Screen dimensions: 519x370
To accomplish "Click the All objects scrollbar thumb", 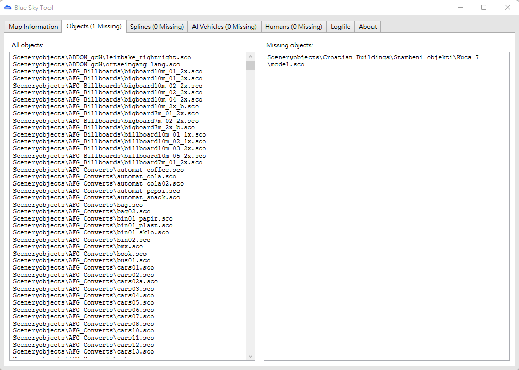I will [251, 65].
